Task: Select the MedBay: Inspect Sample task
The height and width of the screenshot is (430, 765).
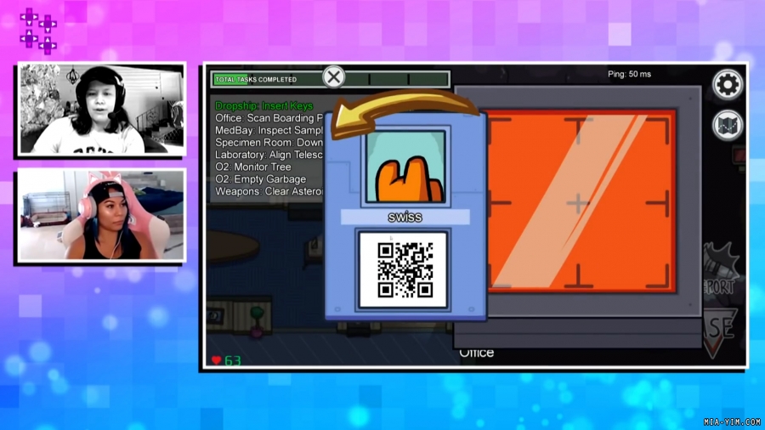Action: (269, 130)
